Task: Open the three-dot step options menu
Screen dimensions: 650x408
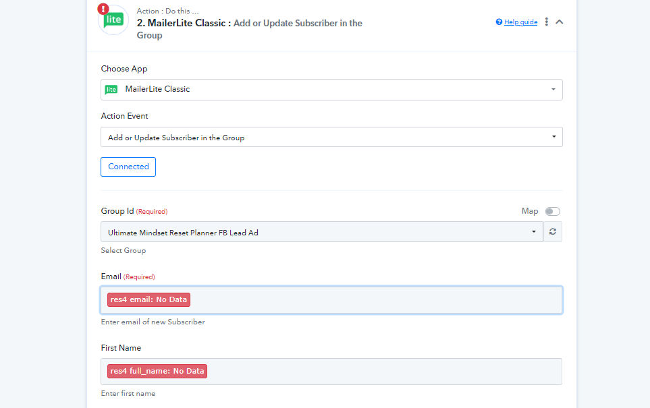Action: (547, 22)
